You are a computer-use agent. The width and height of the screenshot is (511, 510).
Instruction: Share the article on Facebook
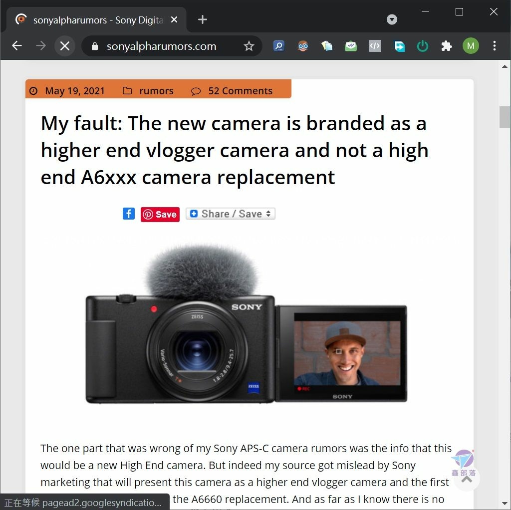(129, 214)
